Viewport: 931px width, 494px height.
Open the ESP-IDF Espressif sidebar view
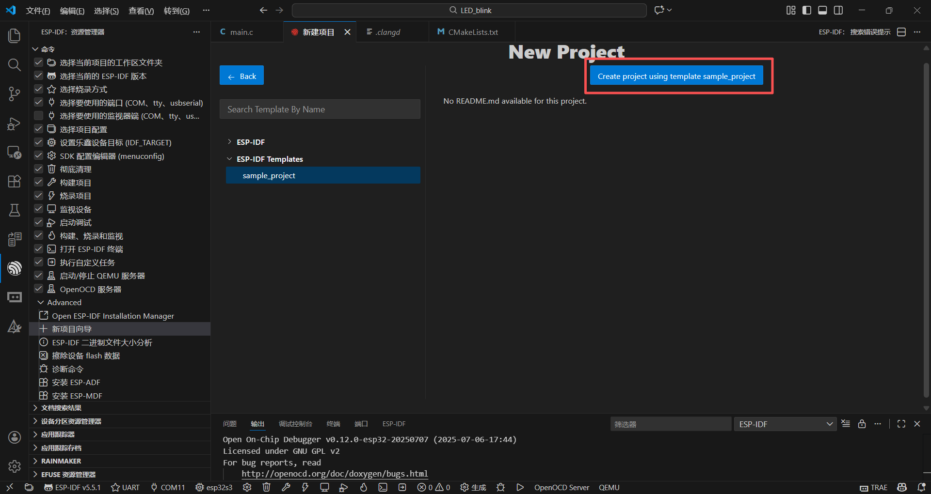15,268
